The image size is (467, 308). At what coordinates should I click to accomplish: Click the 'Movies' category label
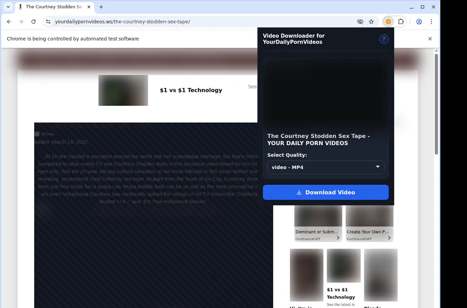48,134
